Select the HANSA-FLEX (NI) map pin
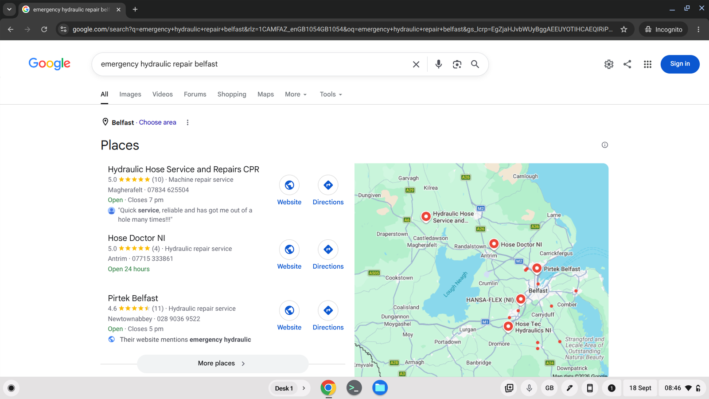Screen dimensions: 709x399 coord(521,299)
